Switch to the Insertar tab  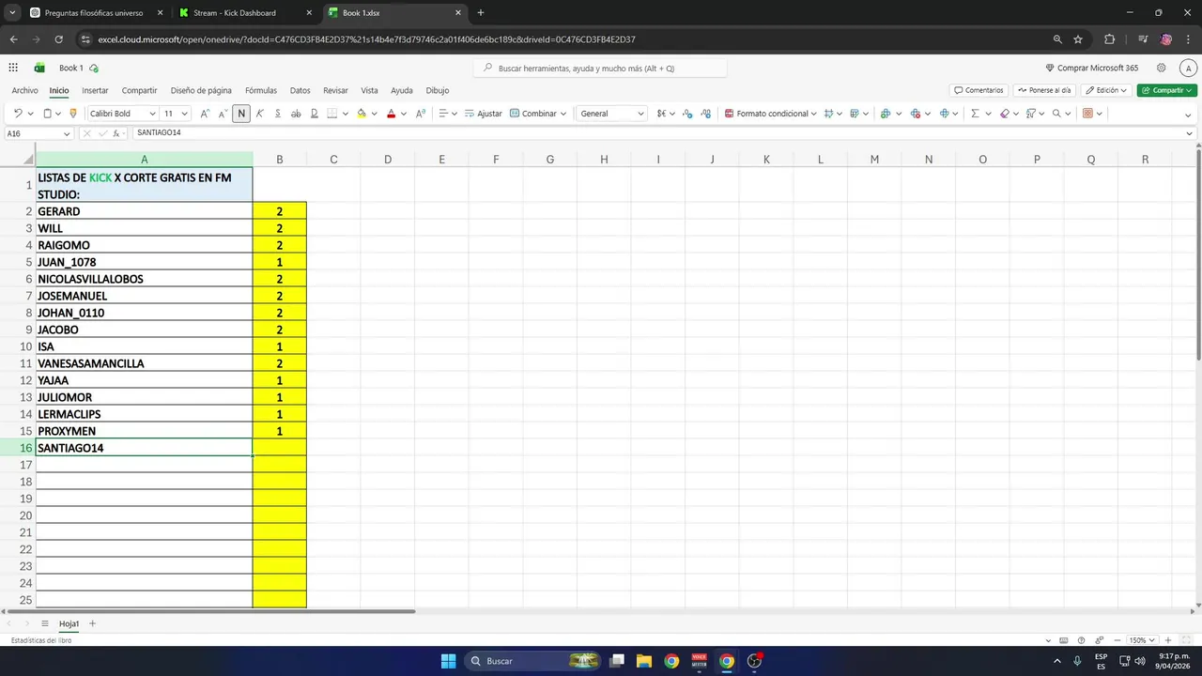point(95,90)
